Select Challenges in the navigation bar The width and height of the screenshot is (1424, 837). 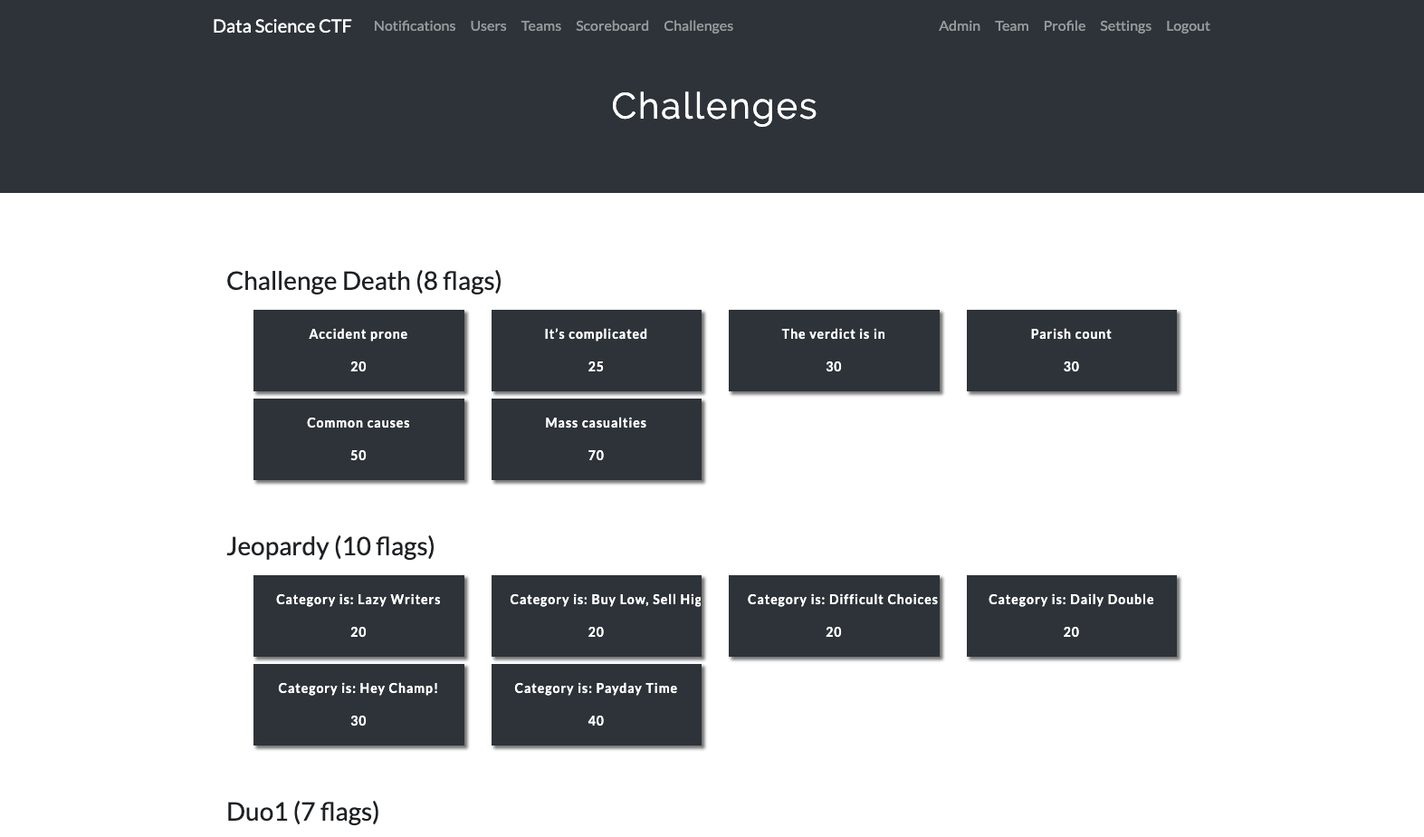point(698,26)
